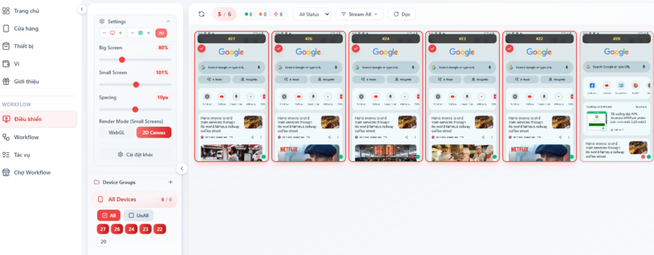Screen dimensions: 654x255
Task: Click the UnAll checkbox button
Action: tap(138, 215)
